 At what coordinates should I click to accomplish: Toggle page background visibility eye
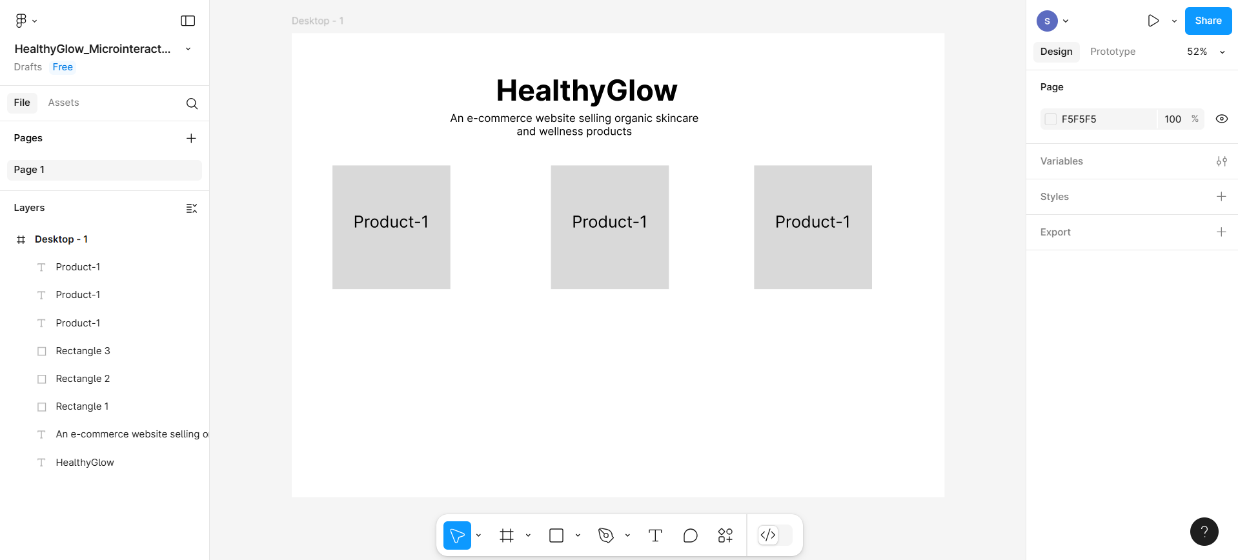click(1221, 119)
